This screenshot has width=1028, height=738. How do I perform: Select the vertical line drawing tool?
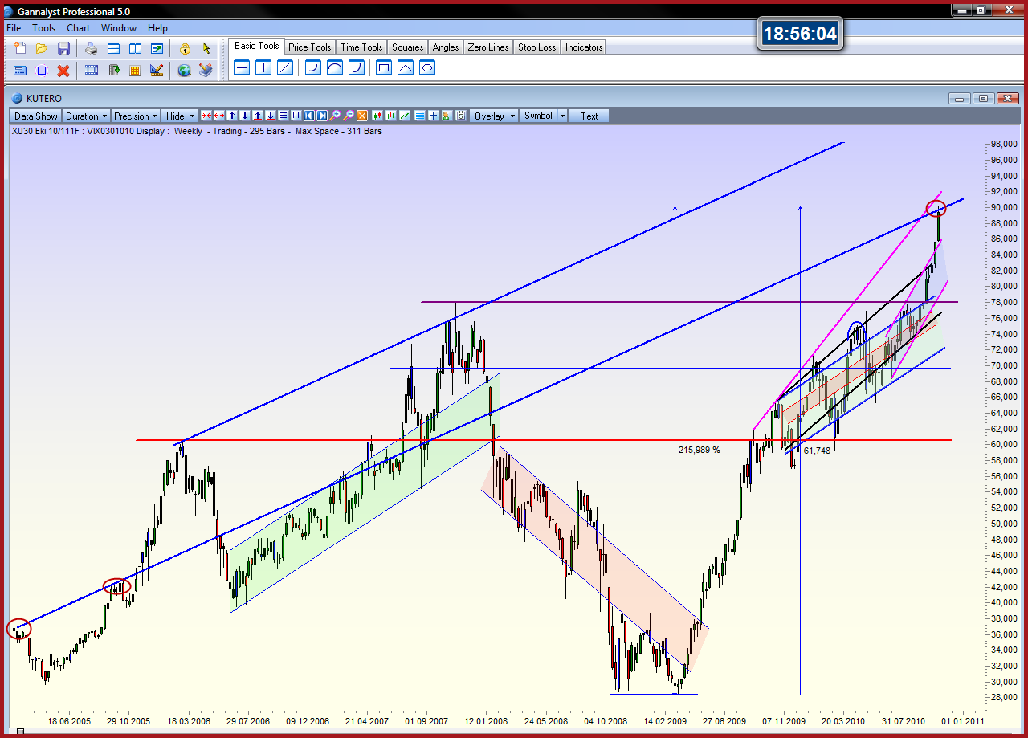(x=263, y=68)
